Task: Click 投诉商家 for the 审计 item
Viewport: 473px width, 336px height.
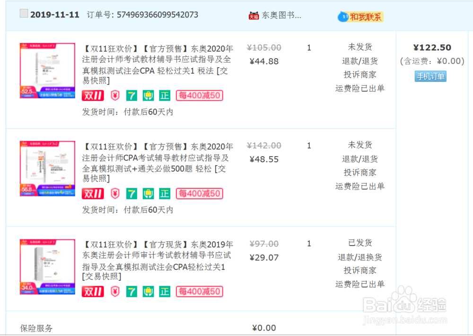Action: tap(360, 271)
